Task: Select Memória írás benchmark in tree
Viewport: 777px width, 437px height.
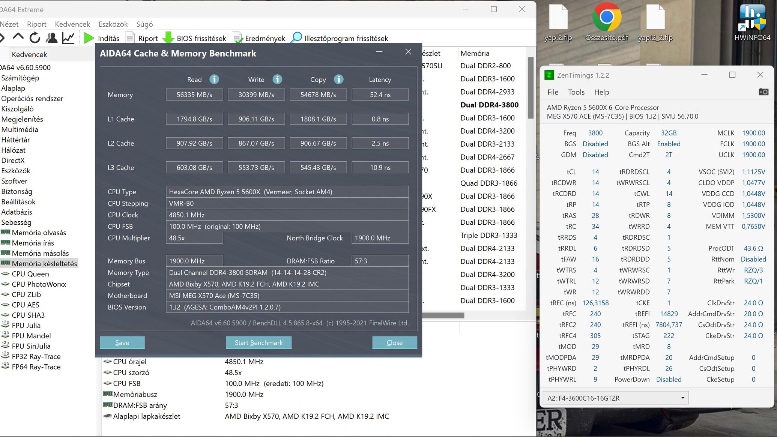Action: click(33, 243)
